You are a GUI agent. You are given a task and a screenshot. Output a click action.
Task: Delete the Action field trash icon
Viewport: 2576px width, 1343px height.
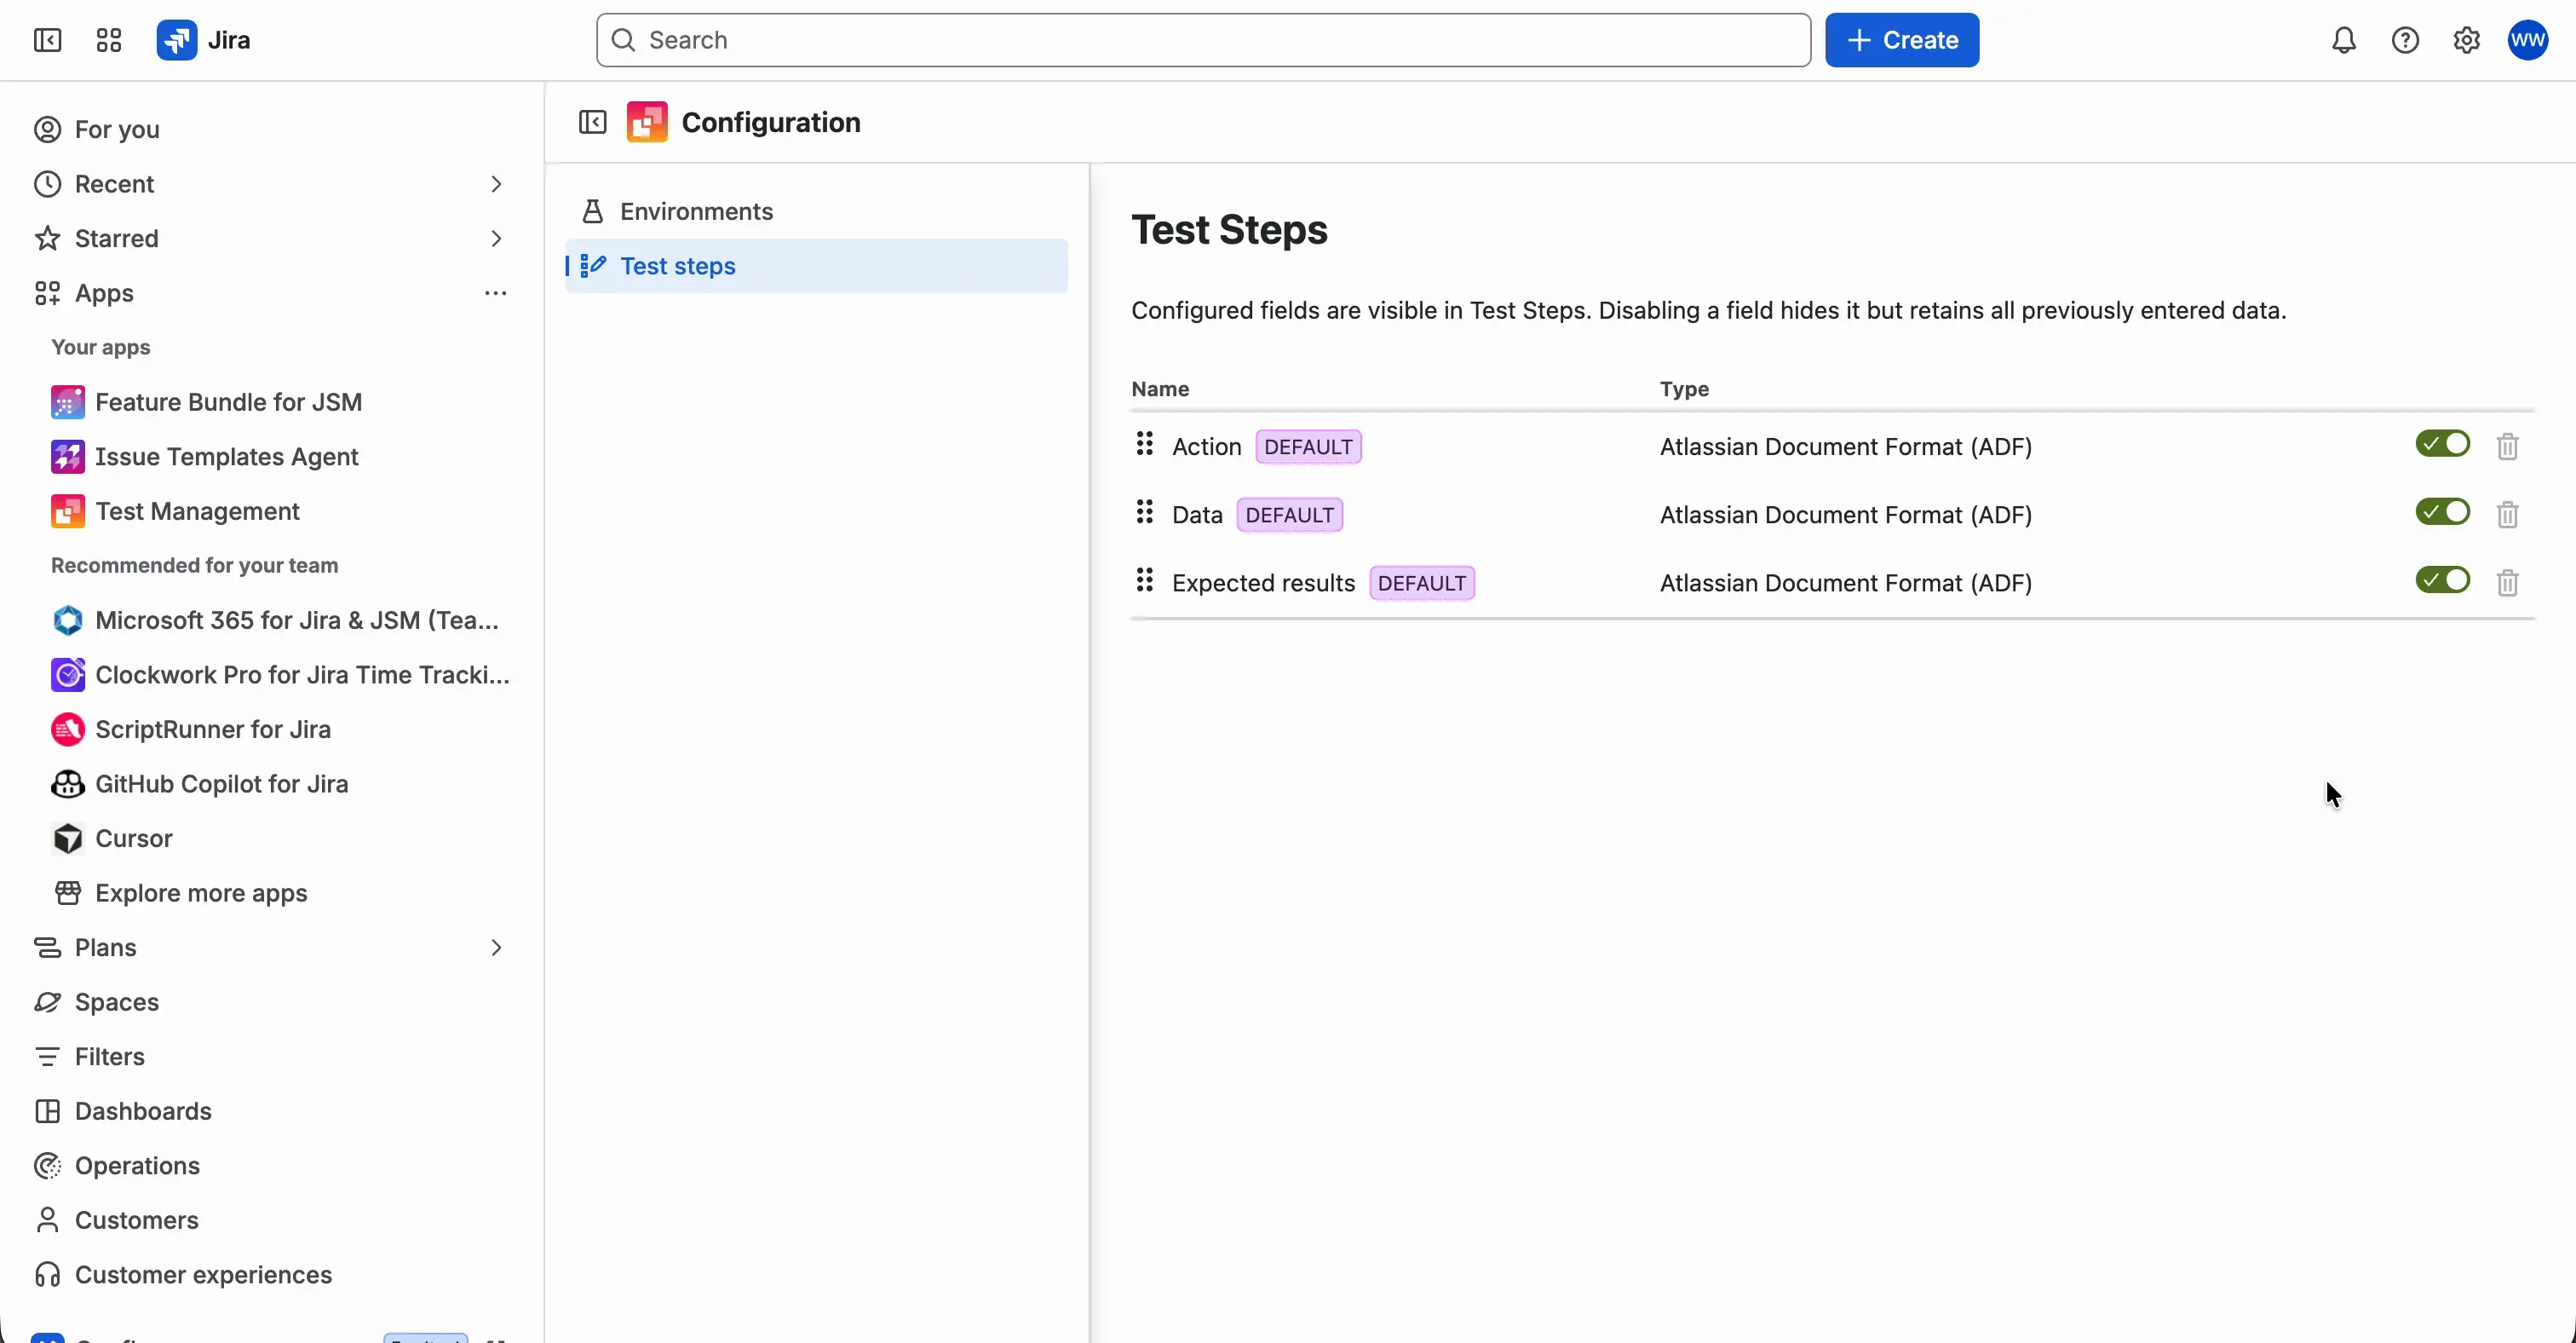[2507, 446]
